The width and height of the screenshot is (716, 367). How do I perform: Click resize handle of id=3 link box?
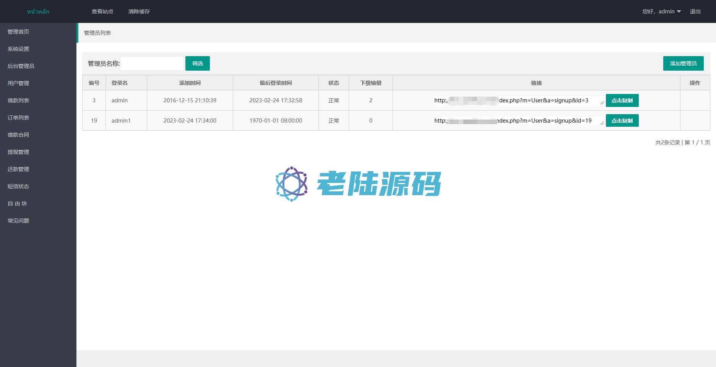602,103
